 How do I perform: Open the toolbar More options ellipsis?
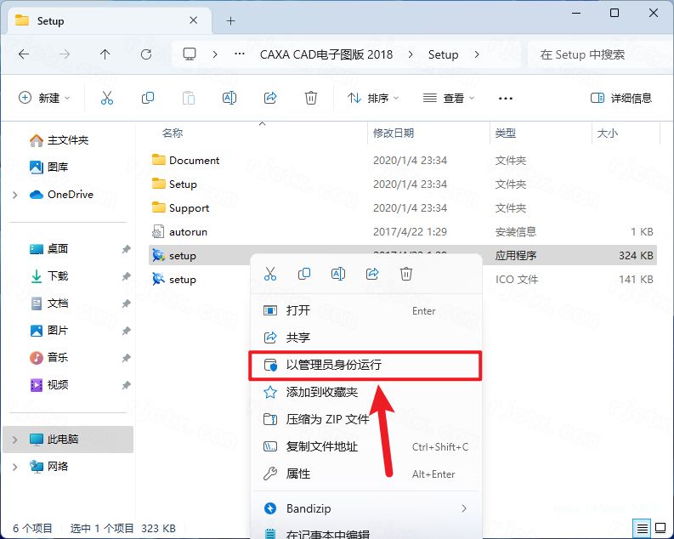coord(506,99)
